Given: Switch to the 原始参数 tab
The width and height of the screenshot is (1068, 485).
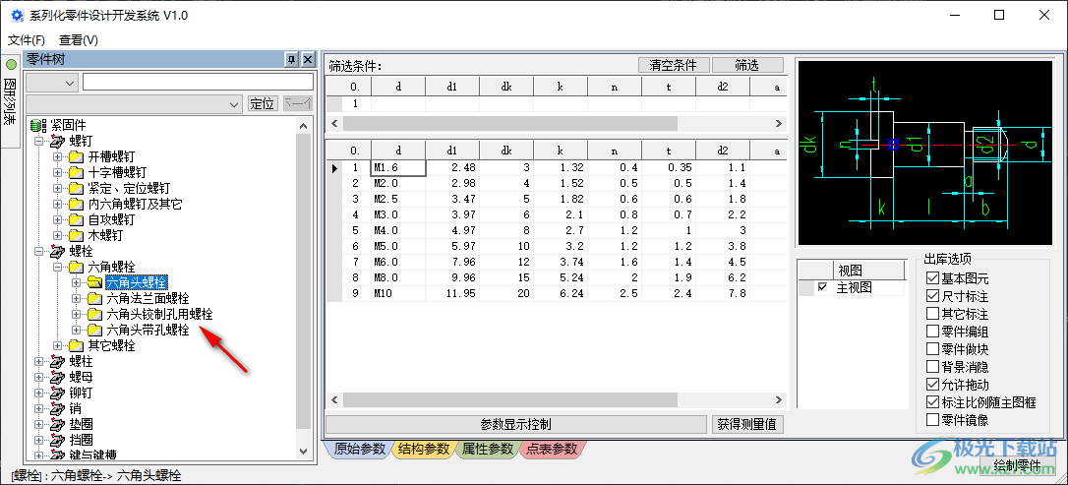Looking at the screenshot, I should tap(360, 449).
